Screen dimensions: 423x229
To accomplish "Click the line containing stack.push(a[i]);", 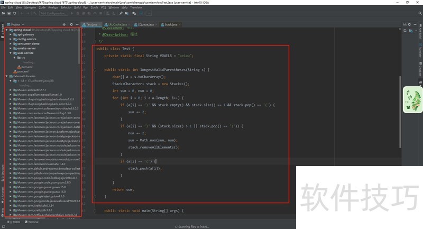I will tap(145, 168).
